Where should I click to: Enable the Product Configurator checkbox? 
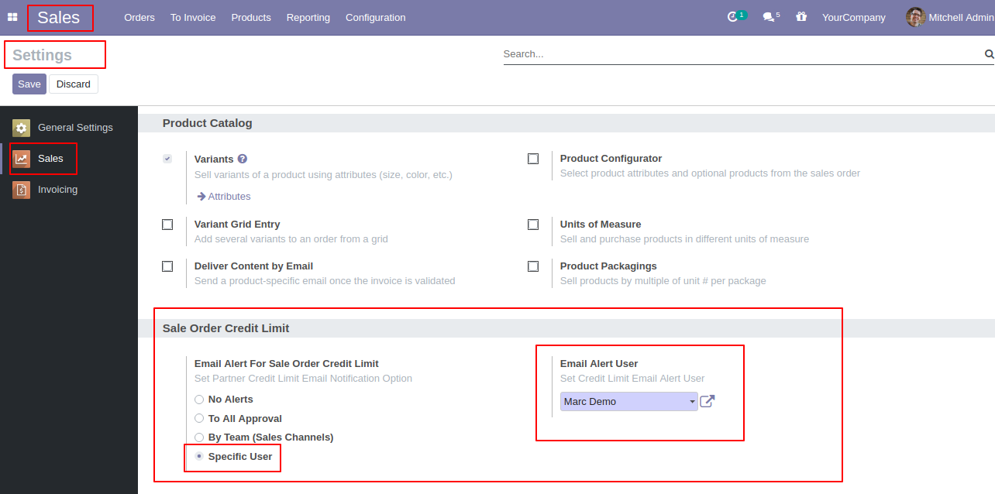pyautogui.click(x=533, y=159)
